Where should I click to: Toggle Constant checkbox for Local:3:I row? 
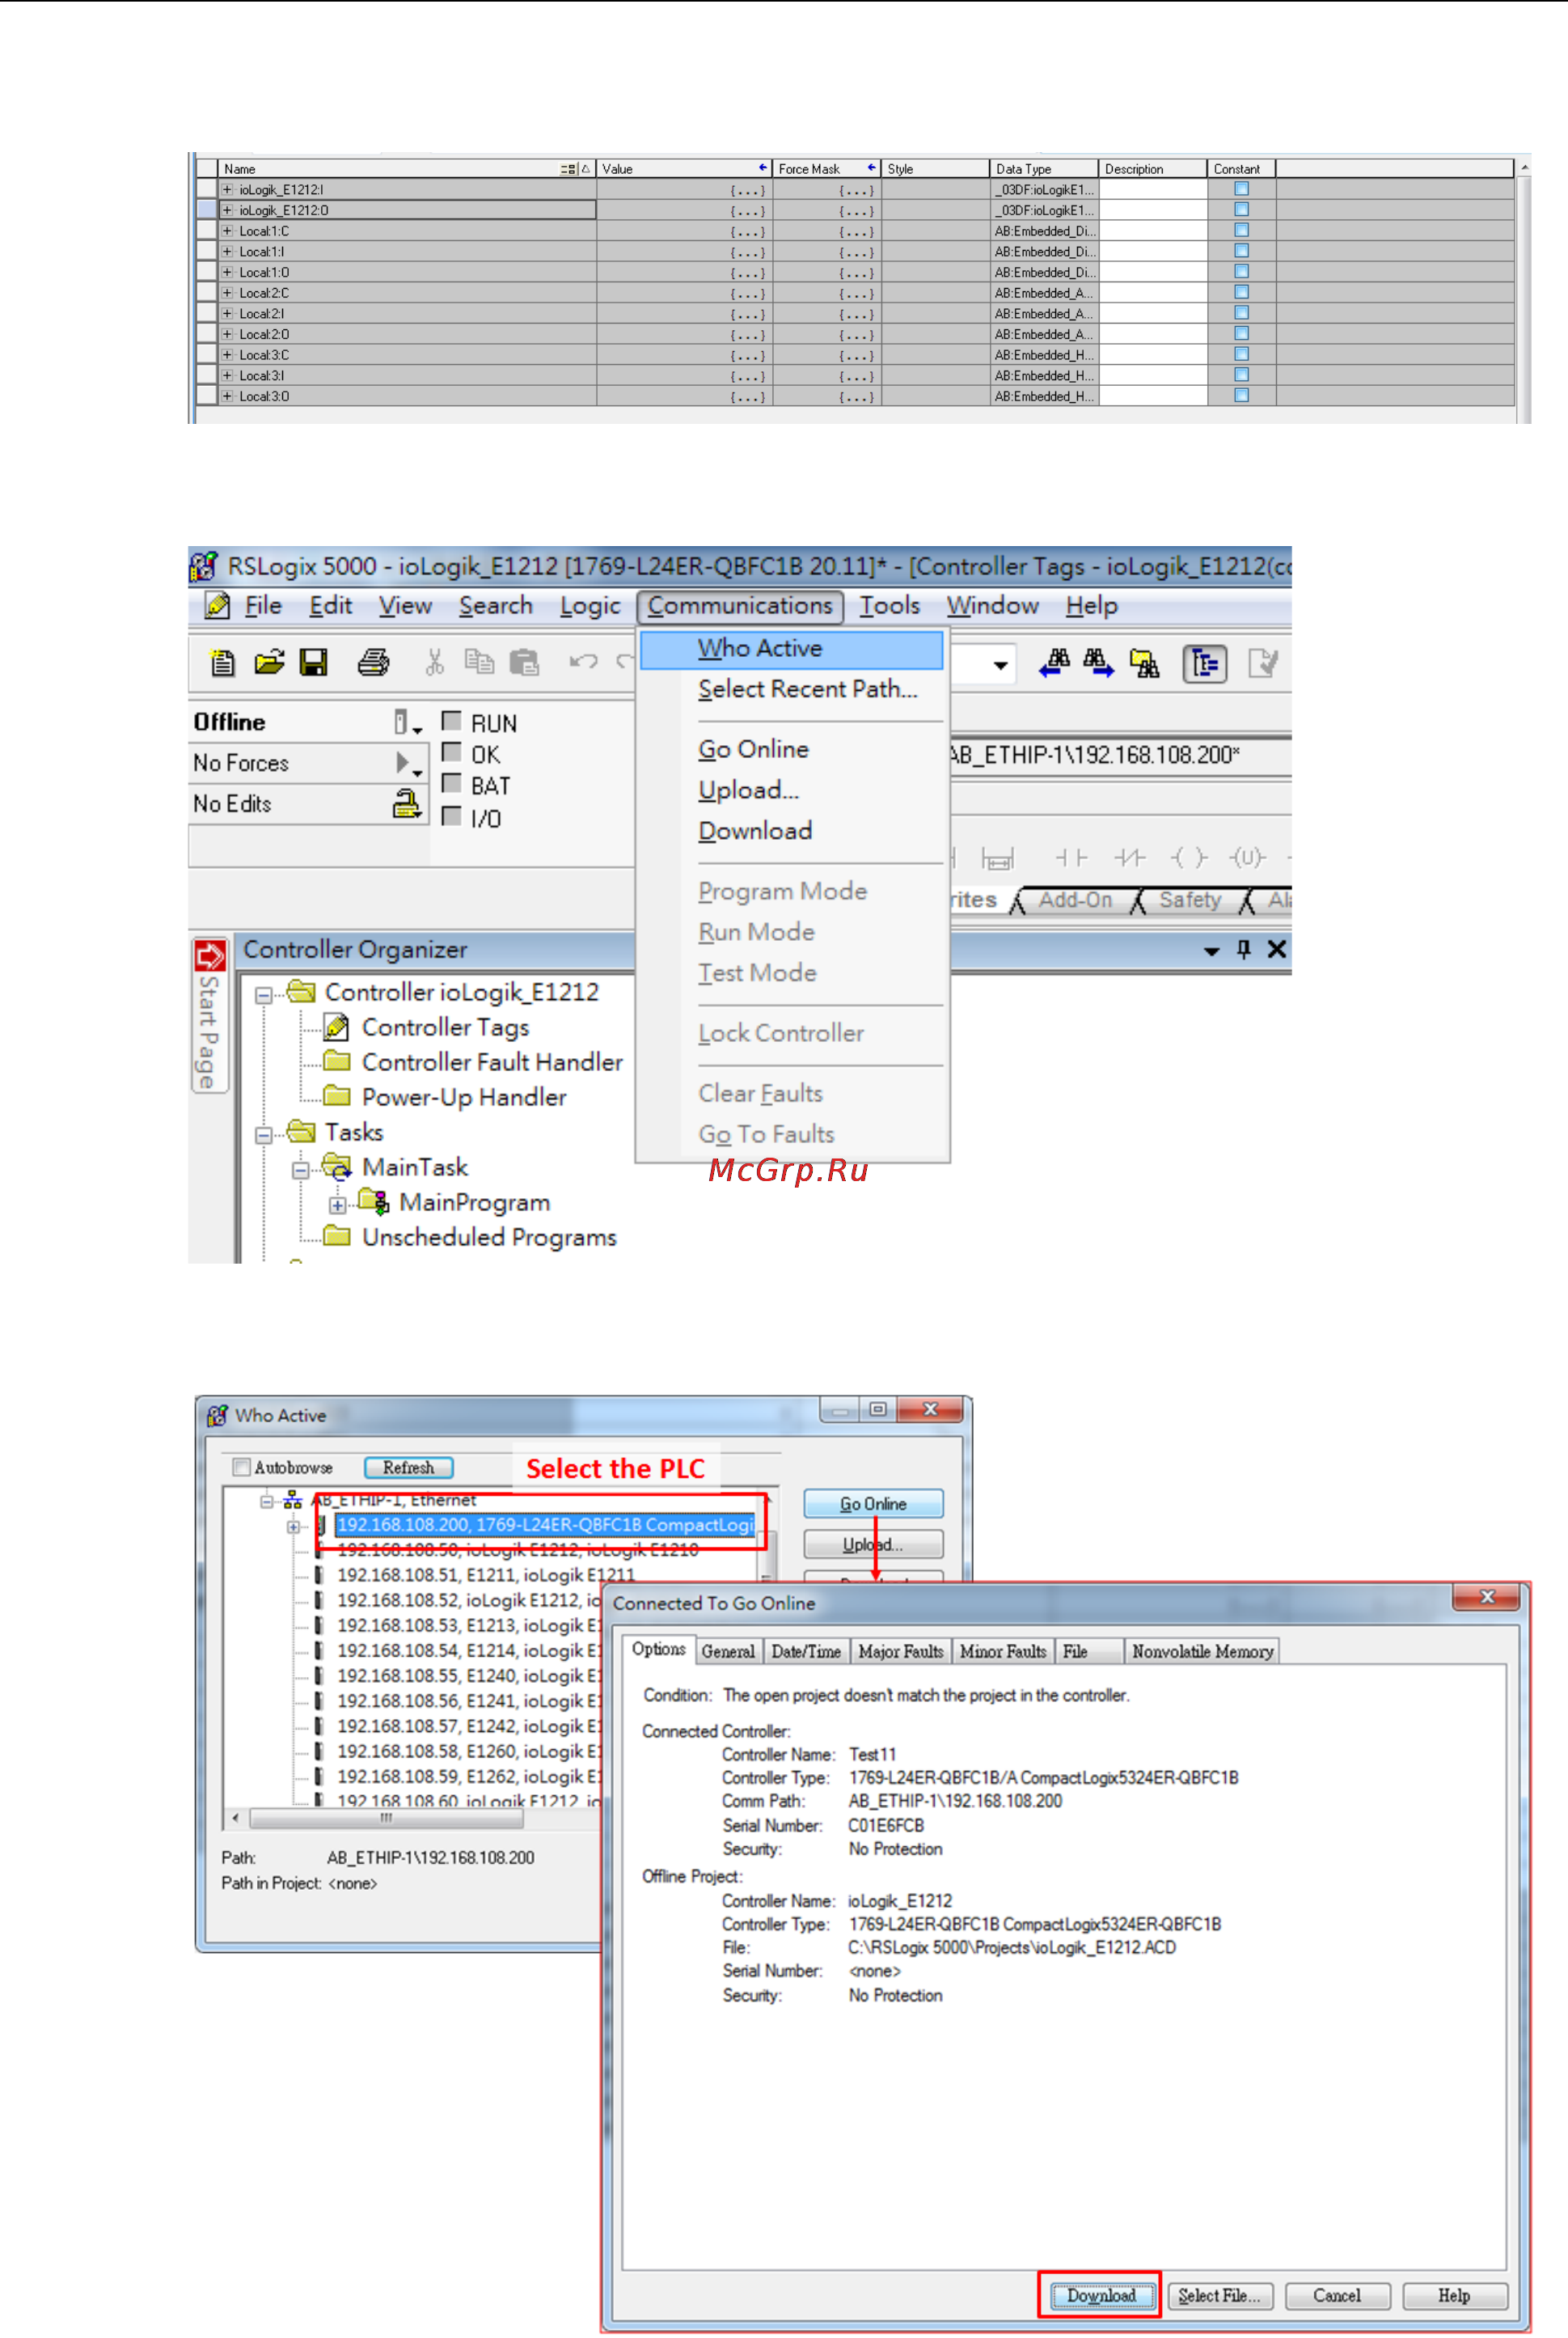point(1241,374)
